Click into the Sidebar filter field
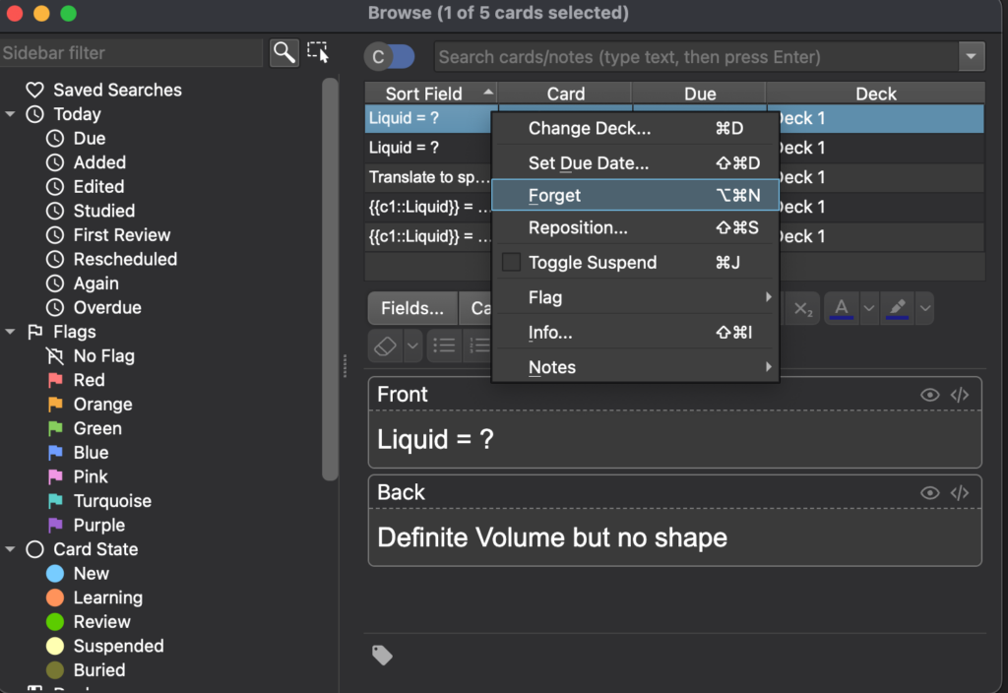Viewport: 1008px width, 693px height. click(x=131, y=53)
